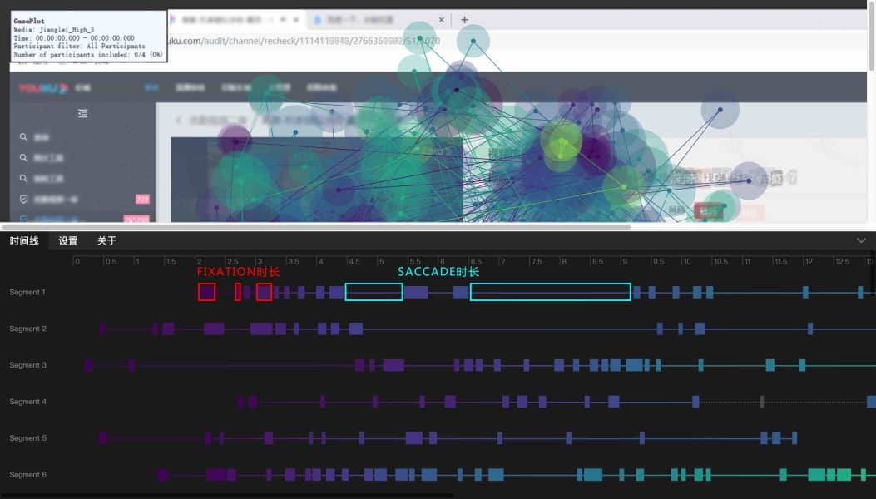Click the sidebar fold menu icon

coord(82,113)
